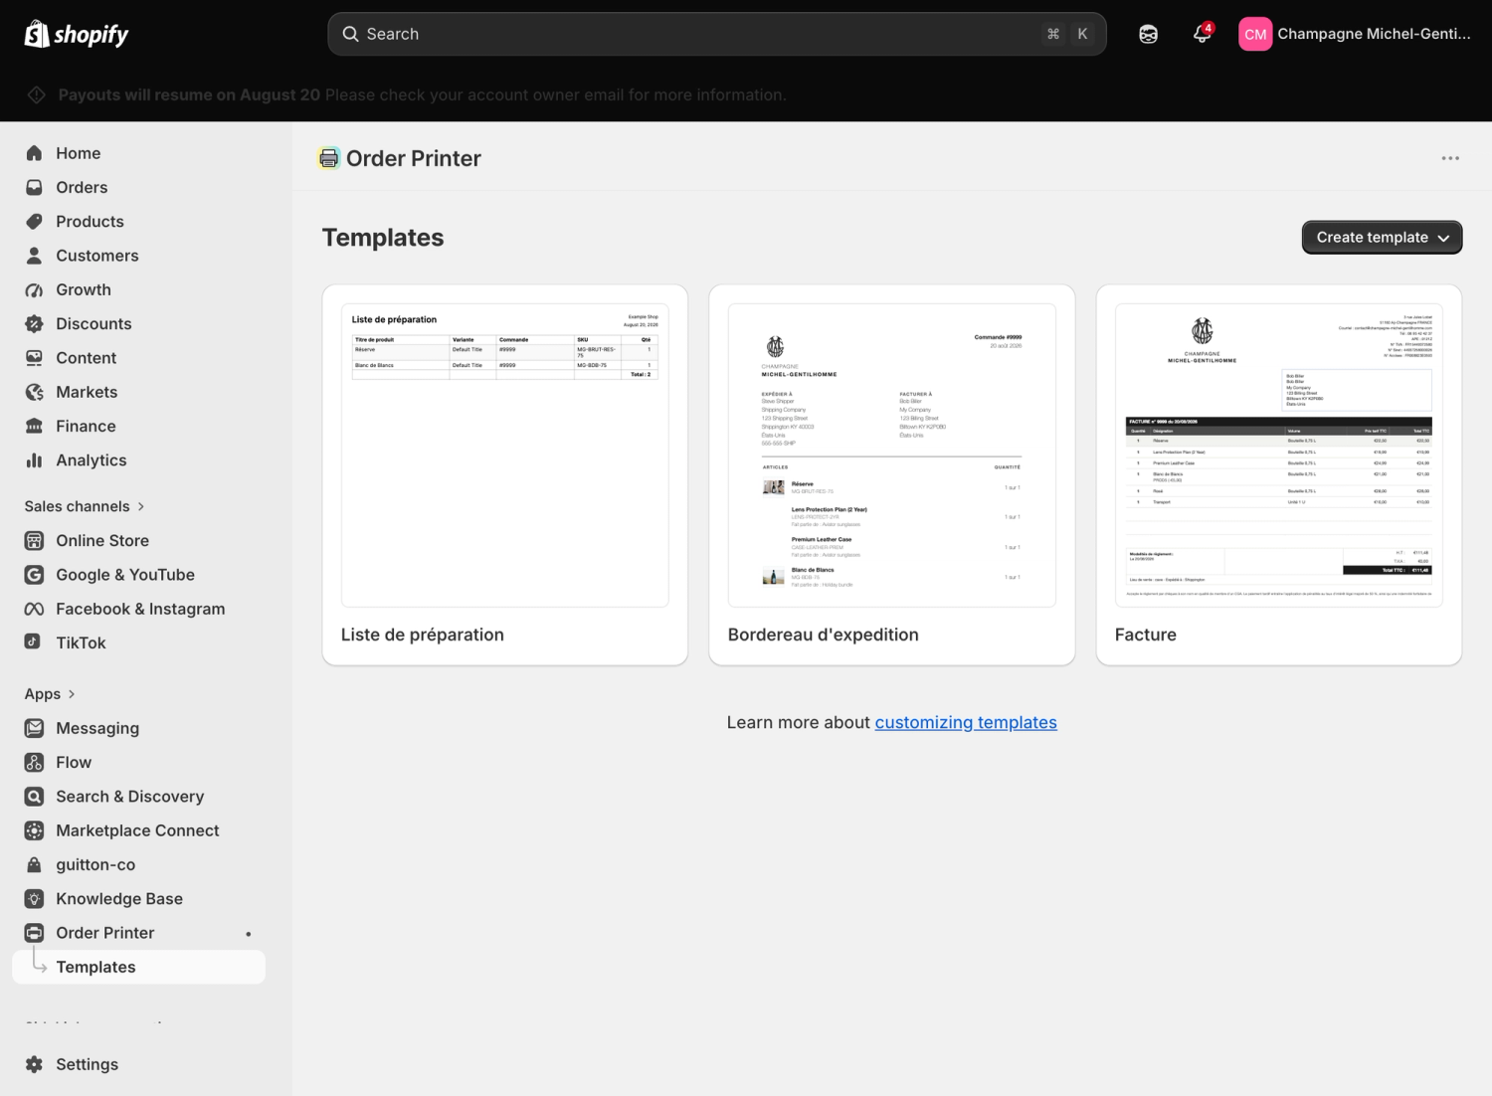Image resolution: width=1492 pixels, height=1096 pixels.
Task: Click the guitton-co lock icon
Action: click(34, 864)
